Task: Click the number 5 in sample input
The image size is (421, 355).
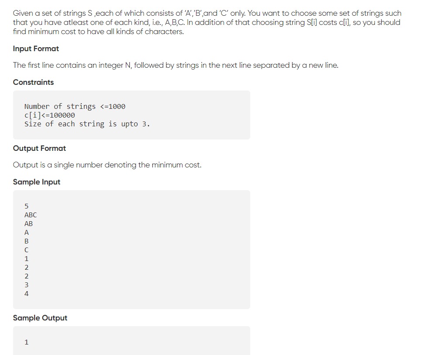Action: pyautogui.click(x=27, y=206)
